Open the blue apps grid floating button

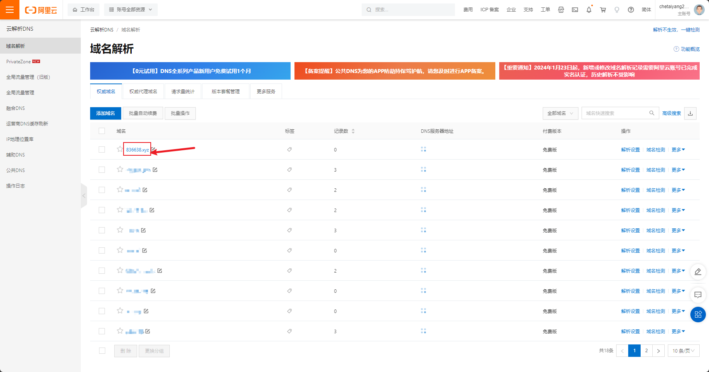pyautogui.click(x=698, y=314)
